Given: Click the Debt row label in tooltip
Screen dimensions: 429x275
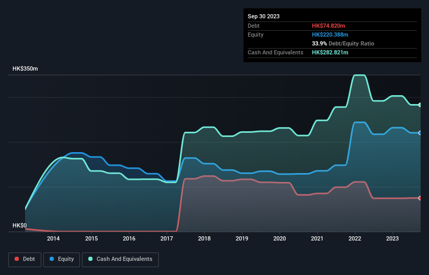Looking at the screenshot, I should pyautogui.click(x=253, y=26).
